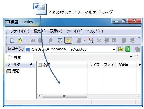Click the magnifier search icon

coord(60,40)
